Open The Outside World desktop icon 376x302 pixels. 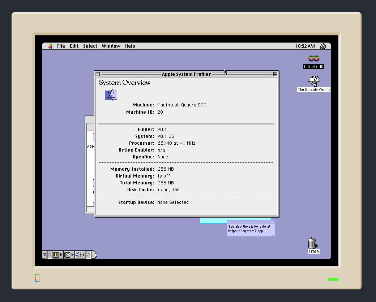coord(313,81)
